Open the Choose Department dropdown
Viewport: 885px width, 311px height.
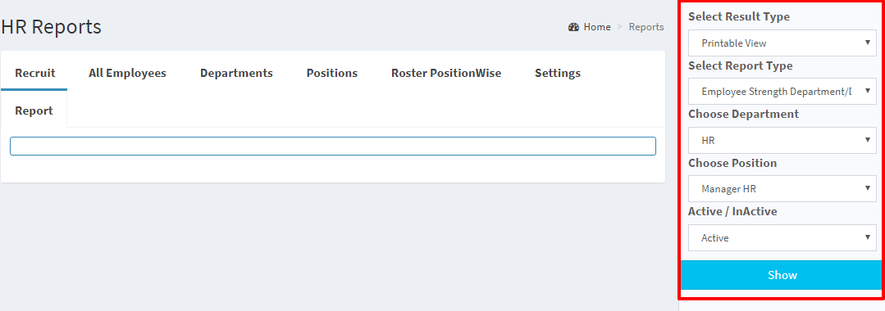[782, 140]
